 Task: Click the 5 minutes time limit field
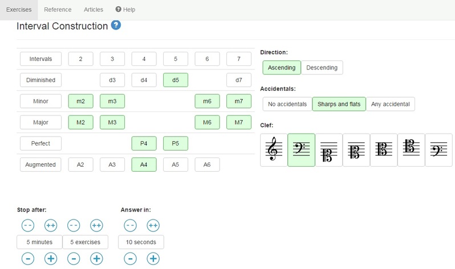[39, 242]
